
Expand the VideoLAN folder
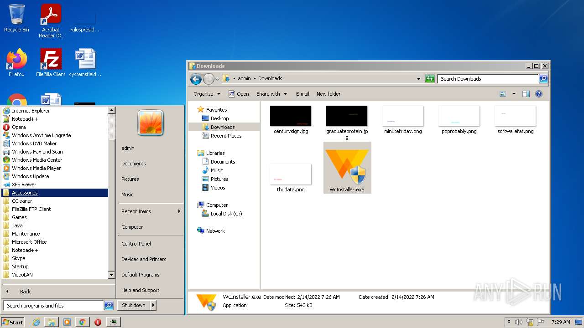point(55,275)
